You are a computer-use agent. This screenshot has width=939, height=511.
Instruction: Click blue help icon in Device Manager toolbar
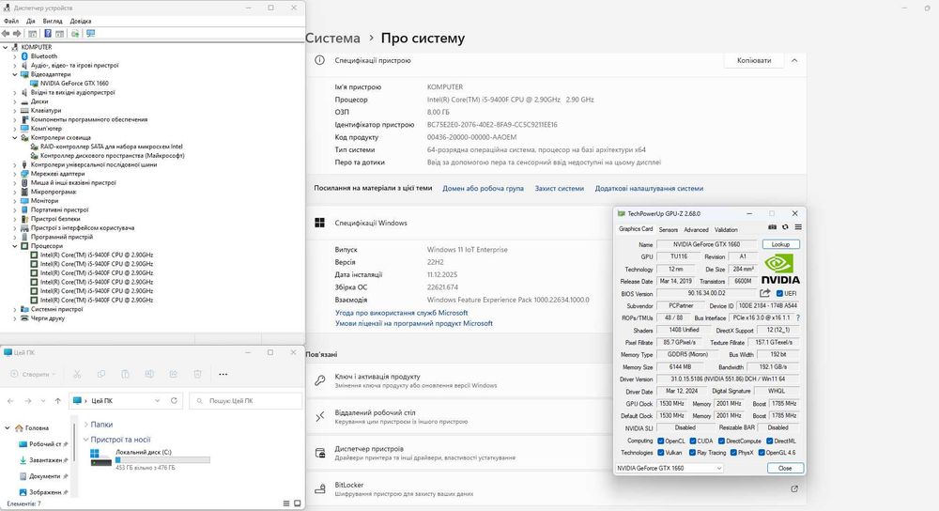[48, 34]
